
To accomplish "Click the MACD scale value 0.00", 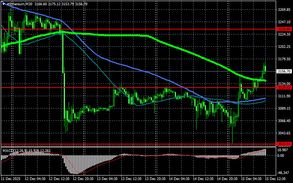I will 281,155.
